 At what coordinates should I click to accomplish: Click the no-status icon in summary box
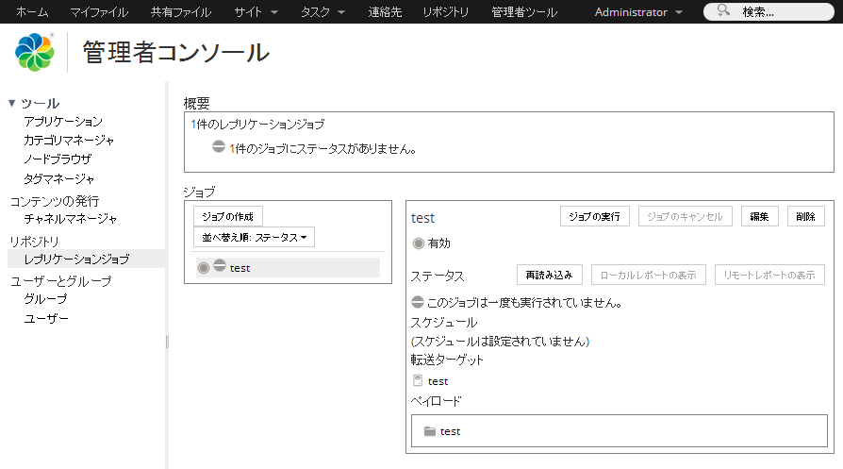tap(218, 146)
